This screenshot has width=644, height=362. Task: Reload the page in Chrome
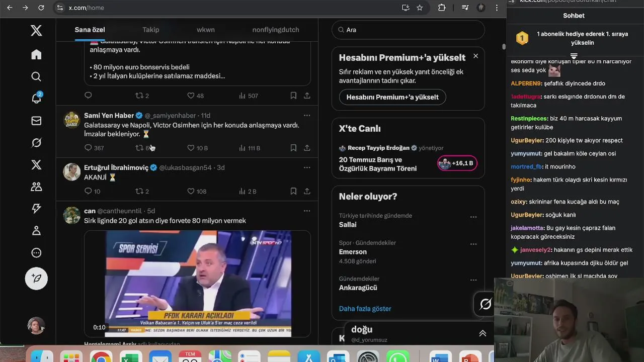coord(41,8)
